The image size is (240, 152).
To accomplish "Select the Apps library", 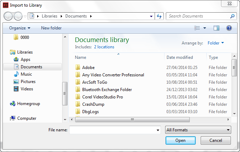I will (x=22, y=60).
